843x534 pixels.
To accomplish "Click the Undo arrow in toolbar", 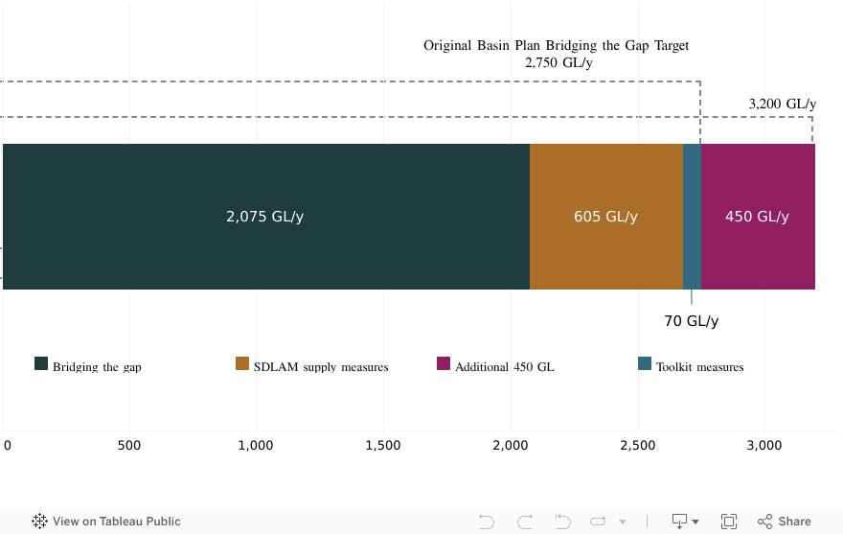I will 487,522.
